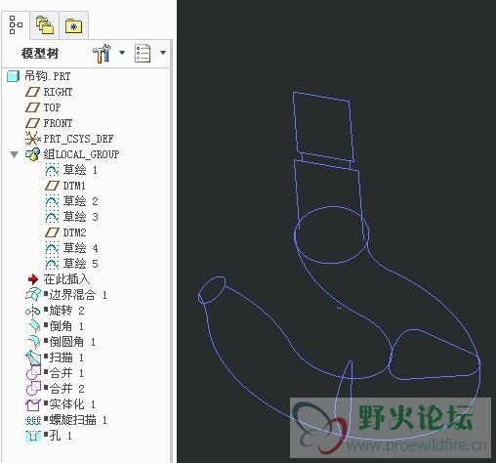This screenshot has width=496, height=463.
Task: Select the 草绘 4 sketch icon
Action: tap(52, 248)
